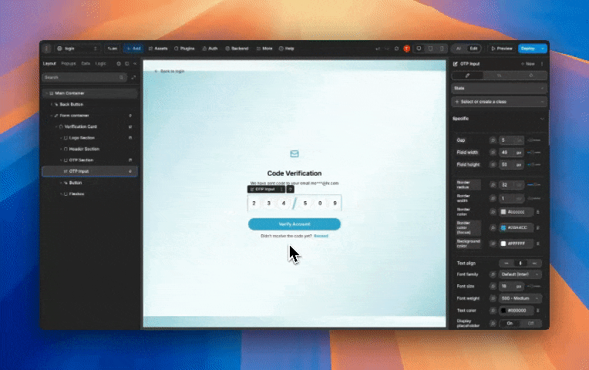Click the Verify Account button on canvas
Image resolution: width=589 pixels, height=370 pixels.
coord(294,224)
